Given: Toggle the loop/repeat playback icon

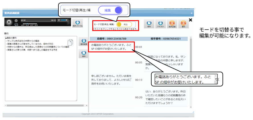Looking at the screenshot, I should tap(16, 25).
